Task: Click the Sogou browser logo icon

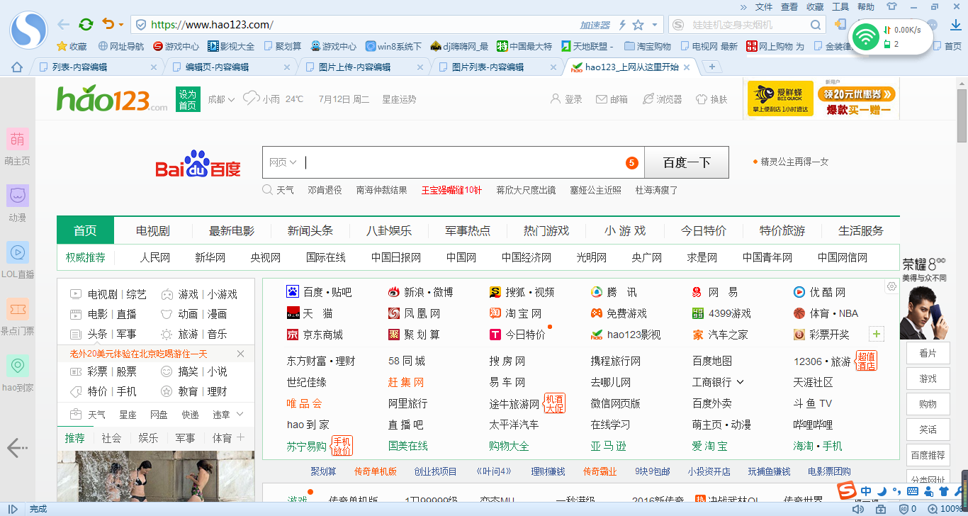Action: [28, 30]
